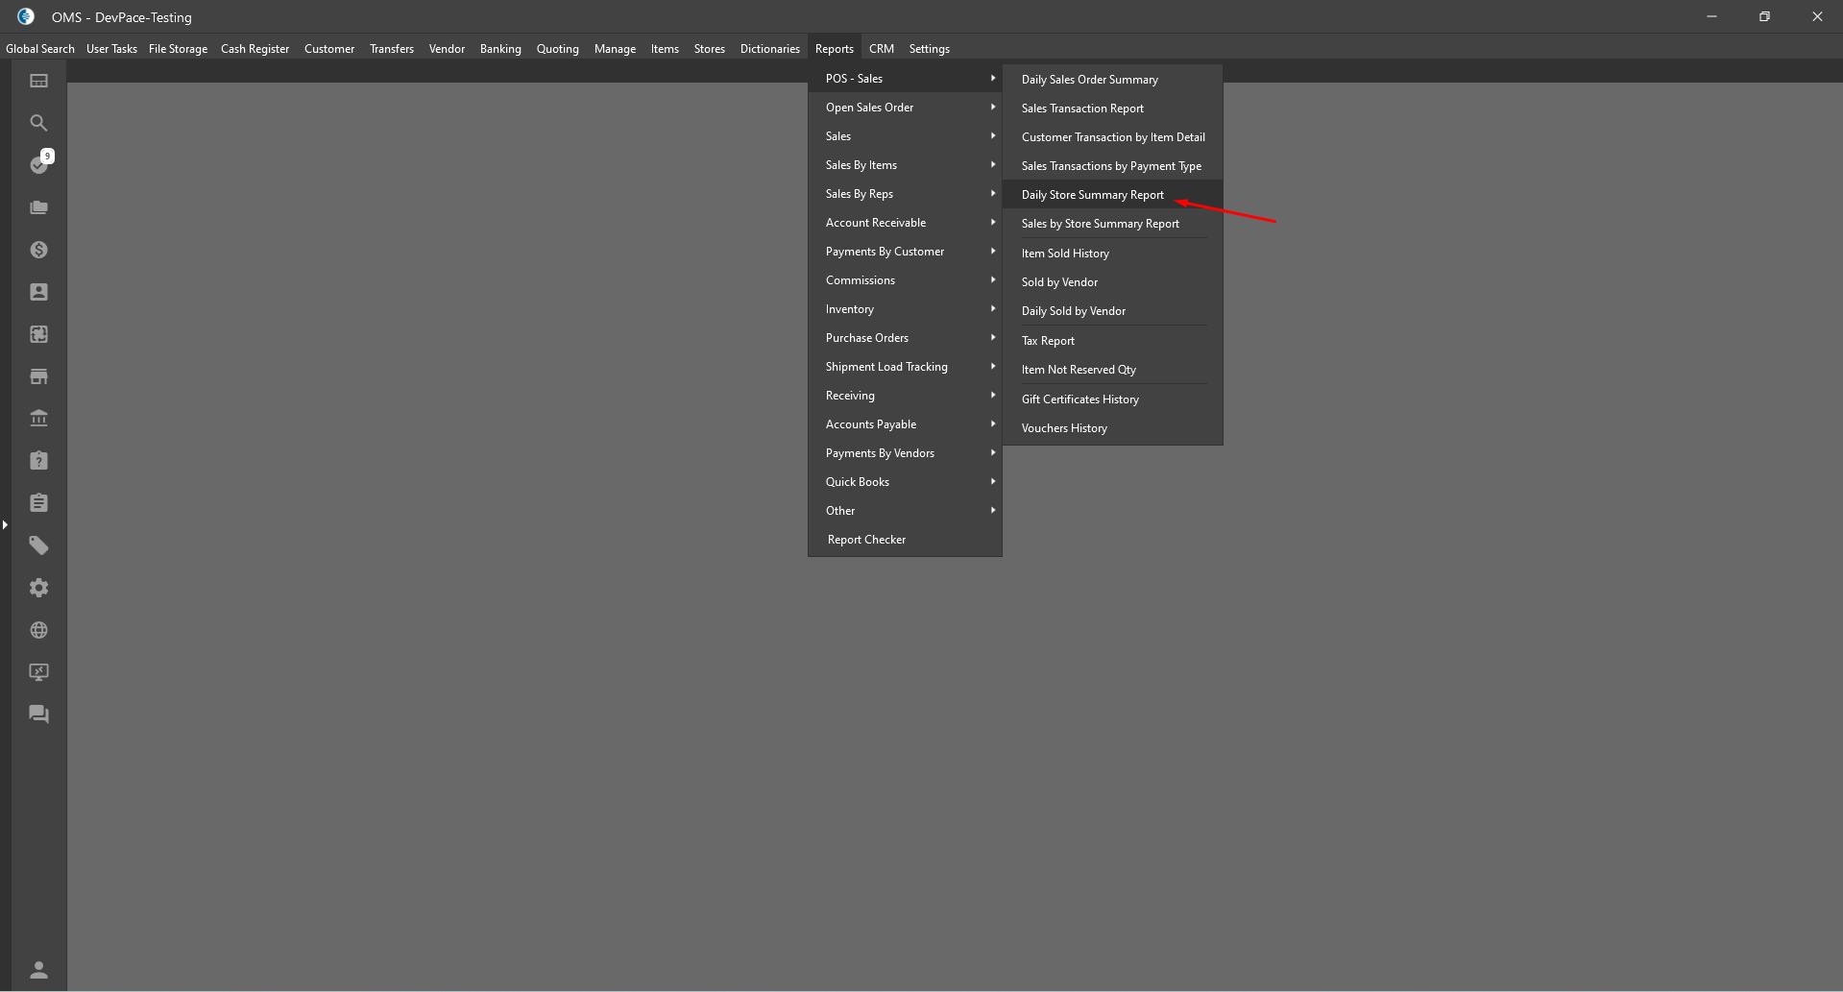Open the clipboard question-mark sidebar icon
This screenshot has width=1843, height=992.
[38, 461]
